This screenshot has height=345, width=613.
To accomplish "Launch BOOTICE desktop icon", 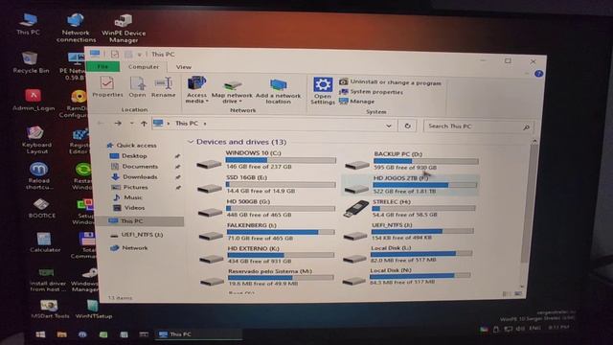I will pyautogui.click(x=42, y=208).
